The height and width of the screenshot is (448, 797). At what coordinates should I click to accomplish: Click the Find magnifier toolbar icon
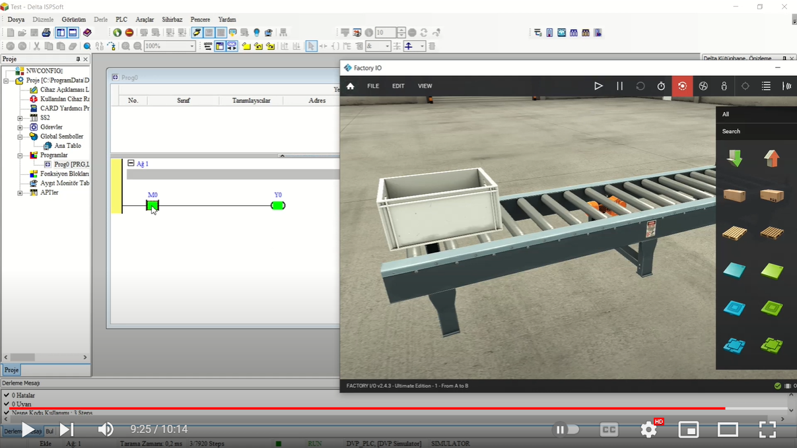click(x=87, y=46)
